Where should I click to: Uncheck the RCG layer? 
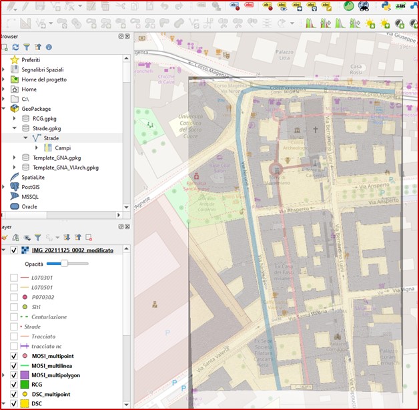click(x=14, y=385)
